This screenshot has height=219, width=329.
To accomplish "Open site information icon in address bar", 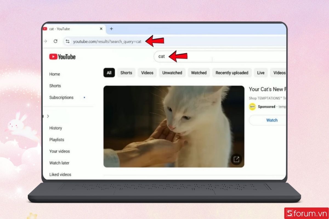I will click(67, 42).
